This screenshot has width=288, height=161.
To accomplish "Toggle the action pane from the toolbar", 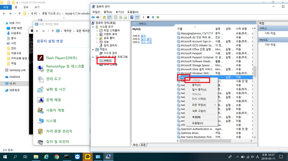I will (x=137, y=17).
